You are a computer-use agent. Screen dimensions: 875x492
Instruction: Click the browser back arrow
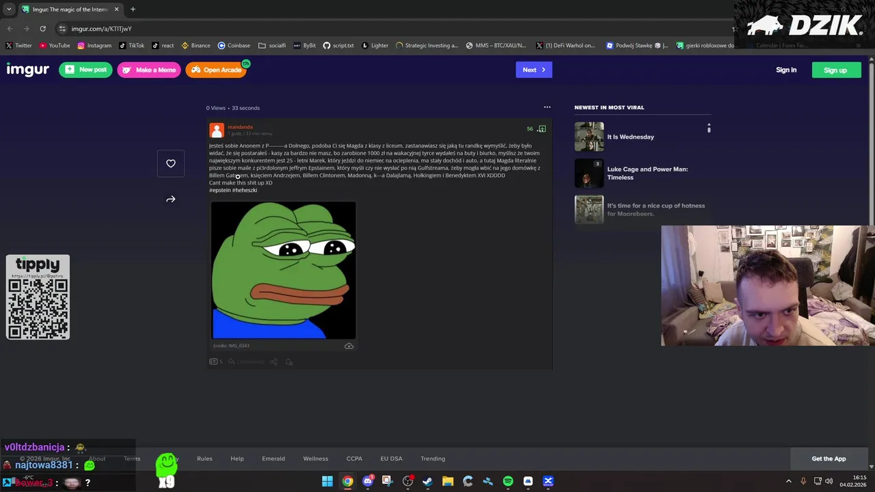[x=10, y=29]
